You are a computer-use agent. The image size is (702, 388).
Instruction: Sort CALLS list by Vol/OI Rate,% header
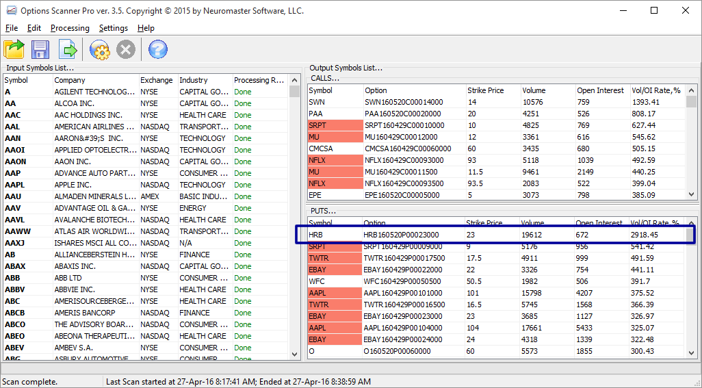coord(658,90)
